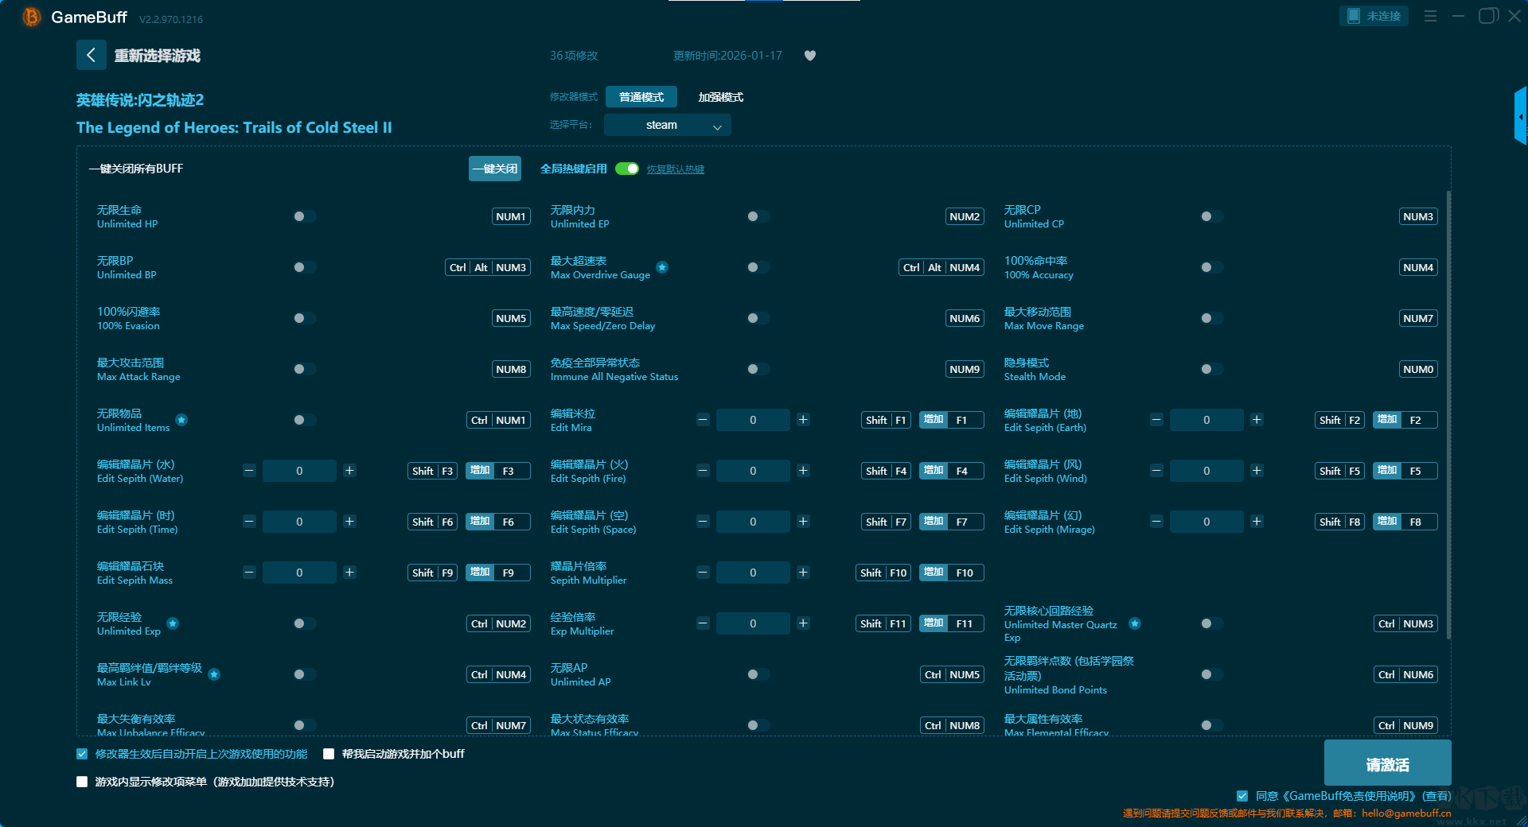This screenshot has width=1528, height=827.
Task: Uncheck 修改器生效后自动开启上次游戏使用的功能 checkbox
Action: click(x=82, y=754)
